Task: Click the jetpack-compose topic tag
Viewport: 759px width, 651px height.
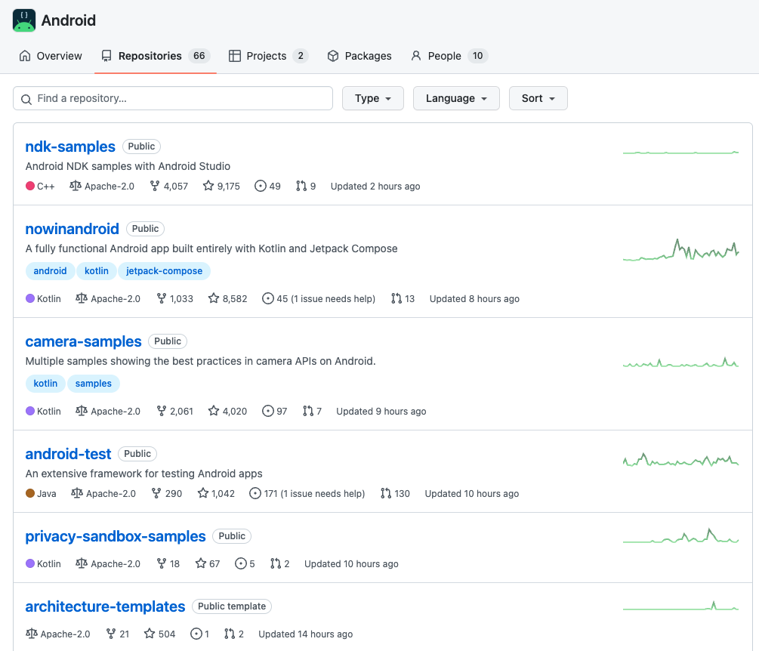Action: coord(164,271)
